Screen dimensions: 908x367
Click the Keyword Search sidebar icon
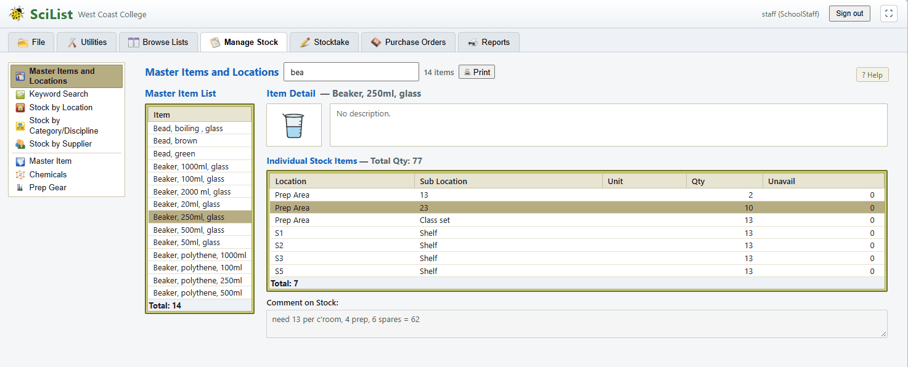pyautogui.click(x=20, y=94)
